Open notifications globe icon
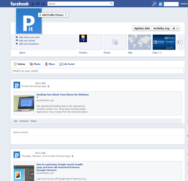The image size is (188, 181). (x=43, y=4)
